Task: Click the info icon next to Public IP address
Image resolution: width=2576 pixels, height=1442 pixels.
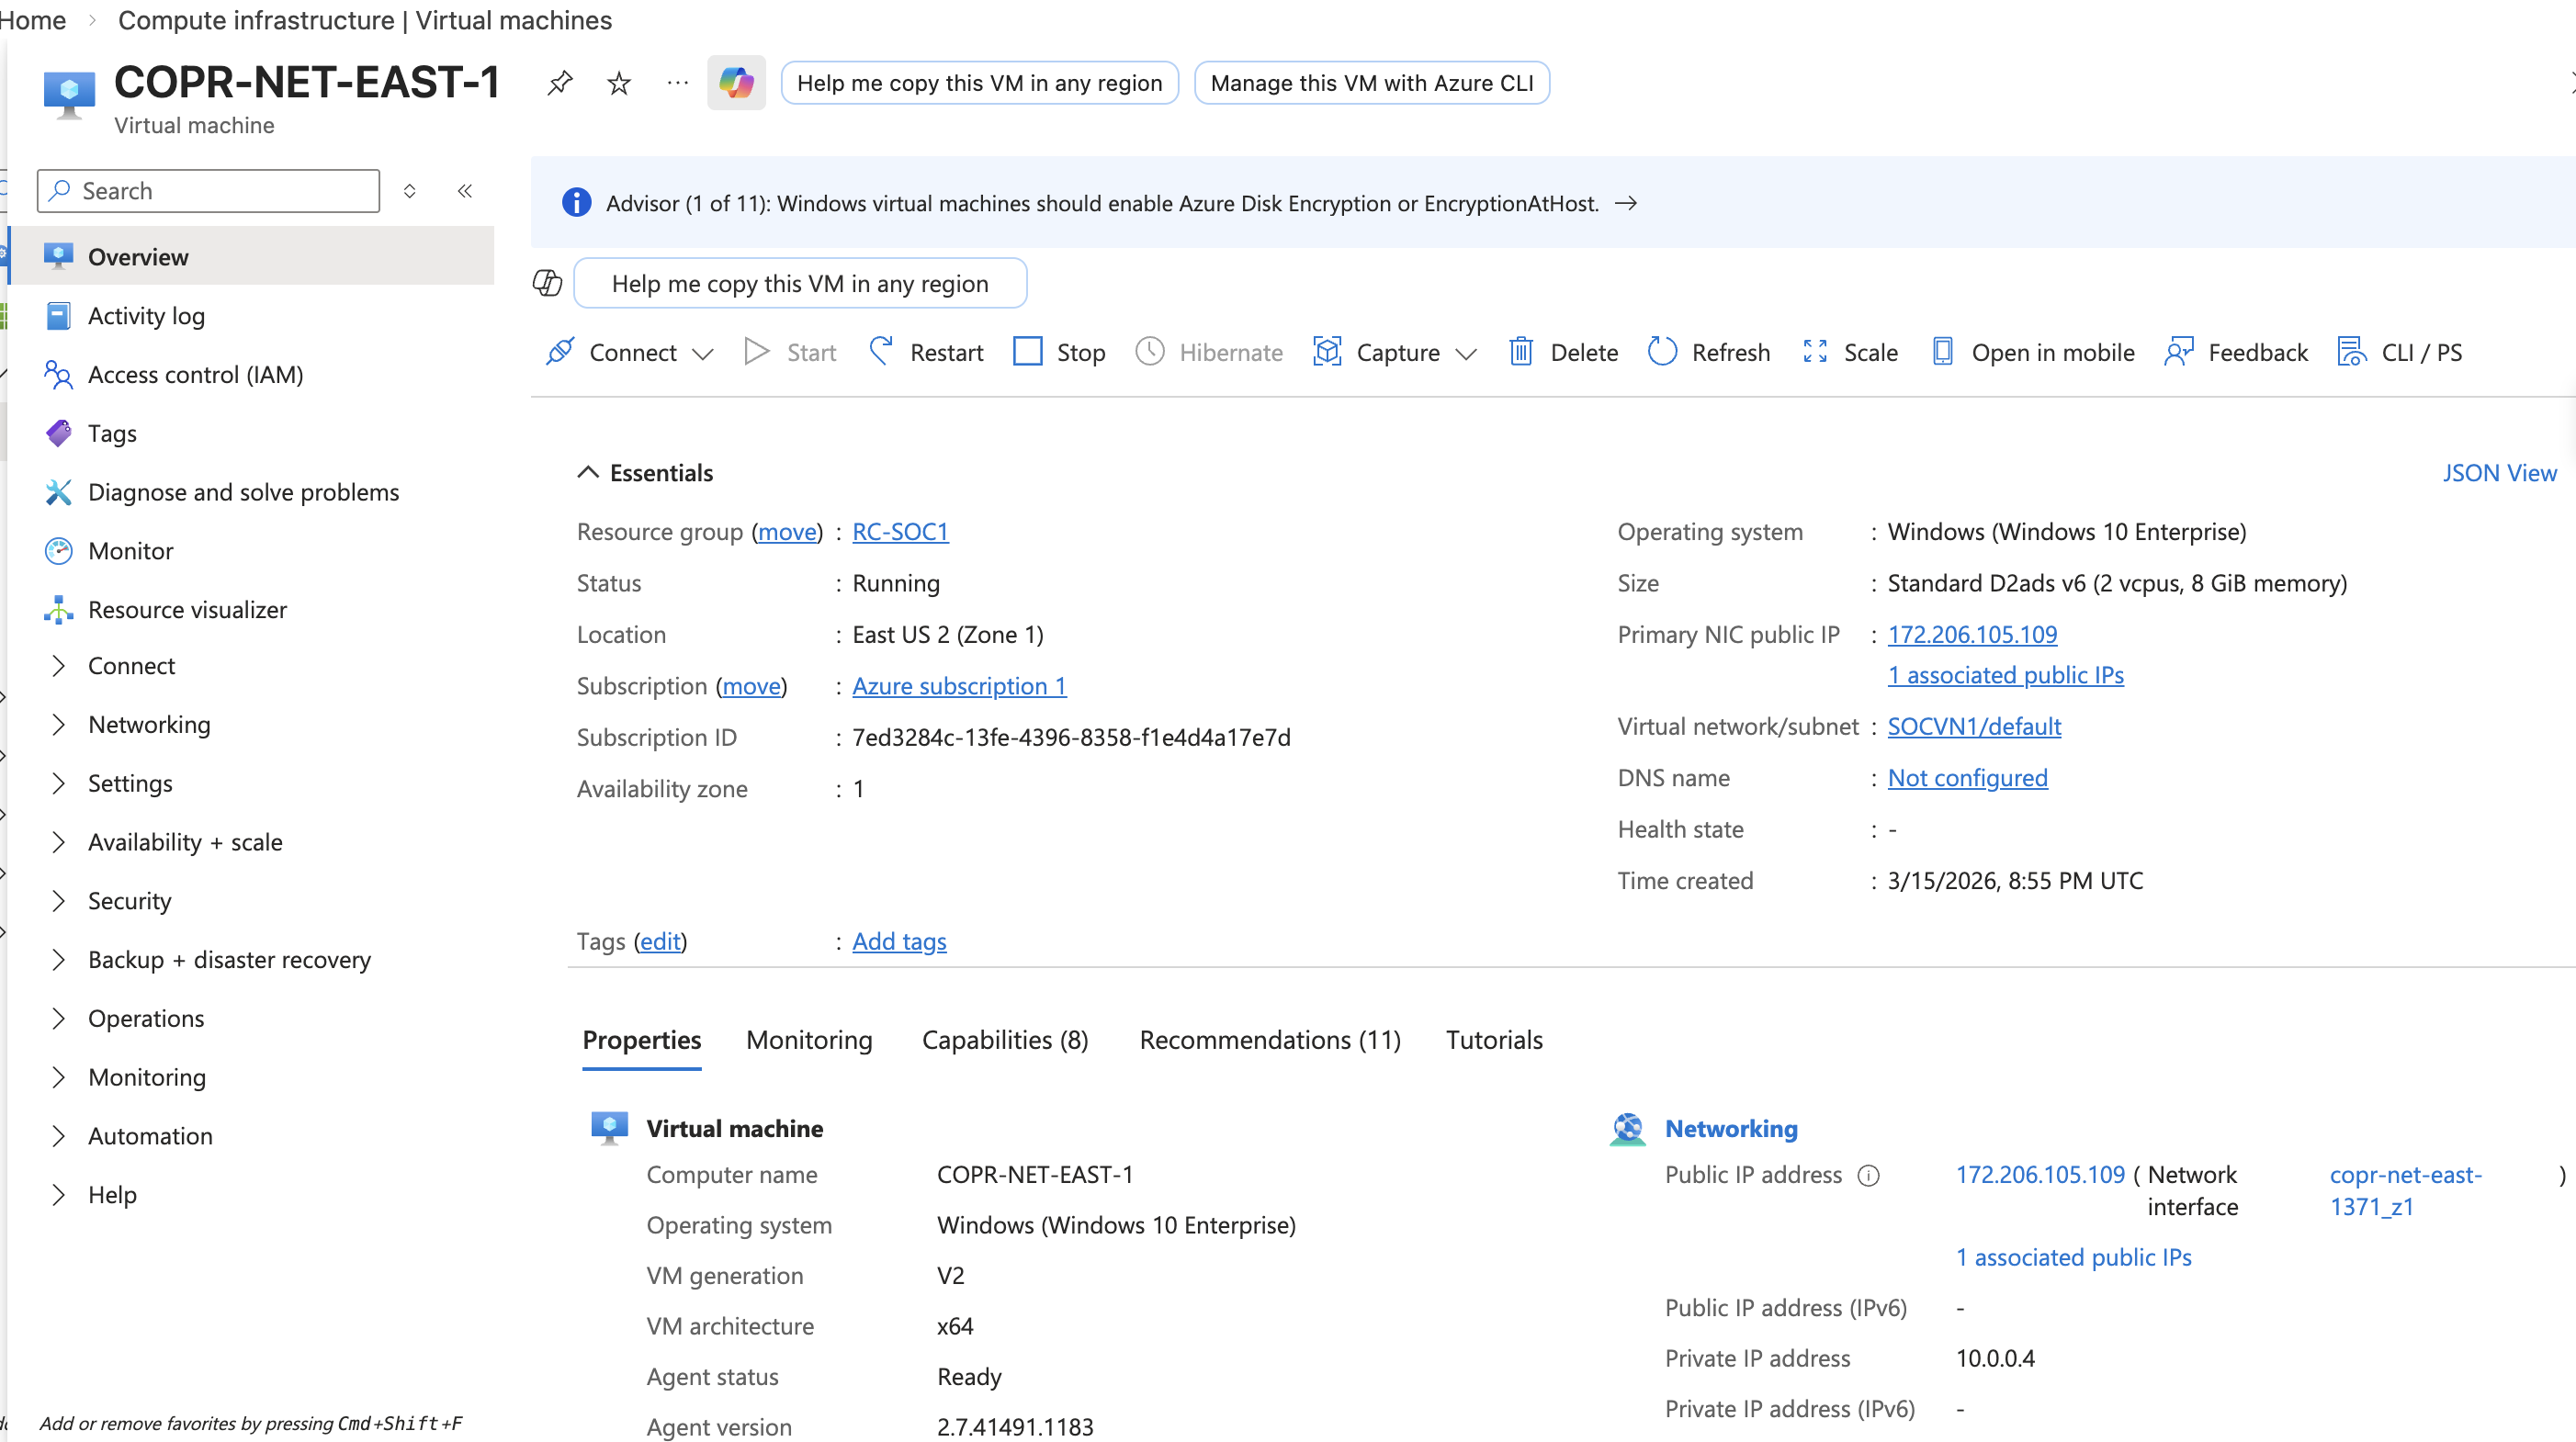Action: pos(1868,1175)
